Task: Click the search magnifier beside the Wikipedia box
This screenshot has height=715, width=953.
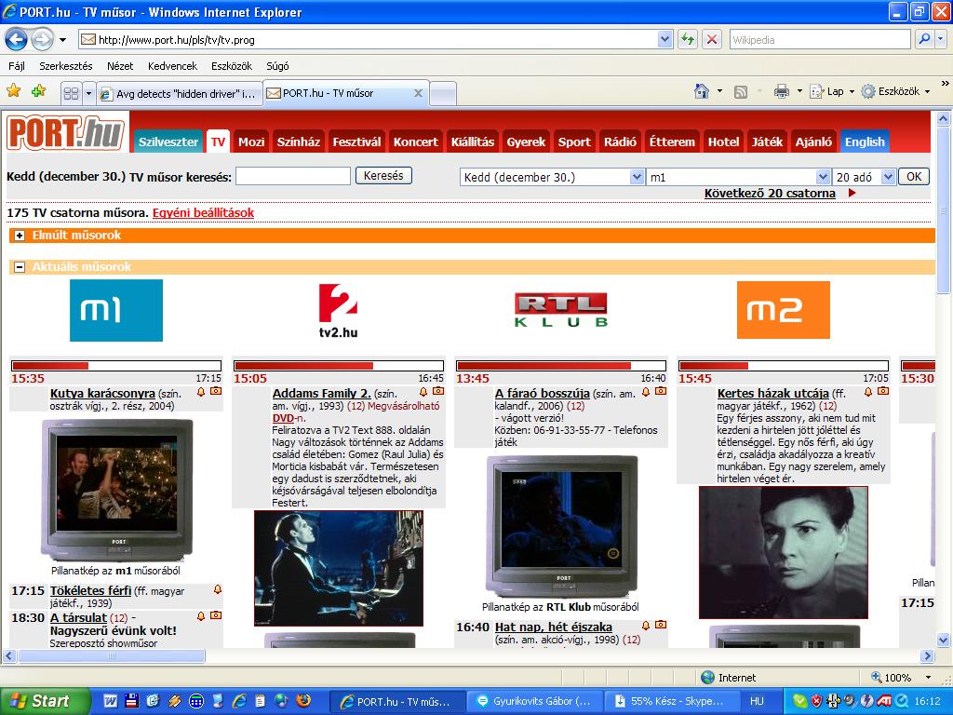Action: click(x=924, y=39)
